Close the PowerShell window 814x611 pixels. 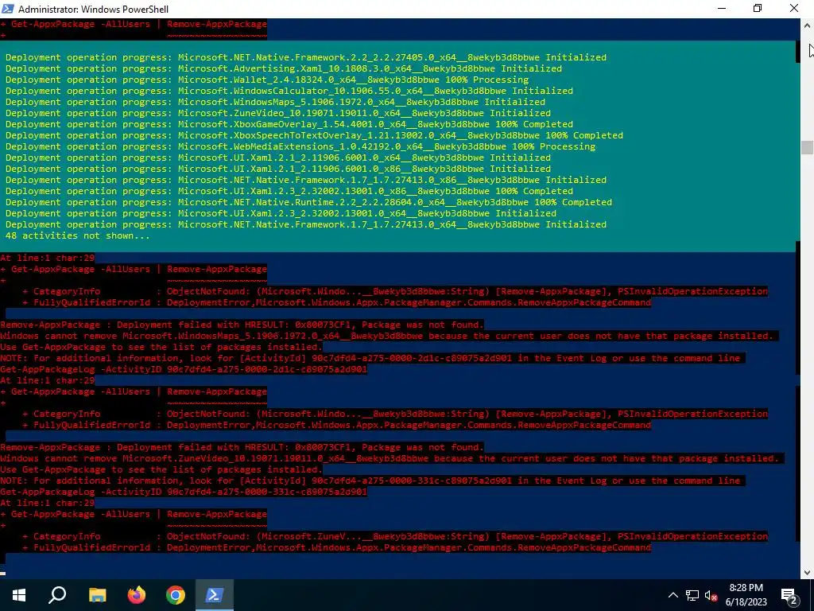point(794,9)
